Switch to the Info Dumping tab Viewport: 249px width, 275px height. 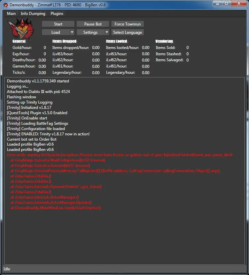33,14
